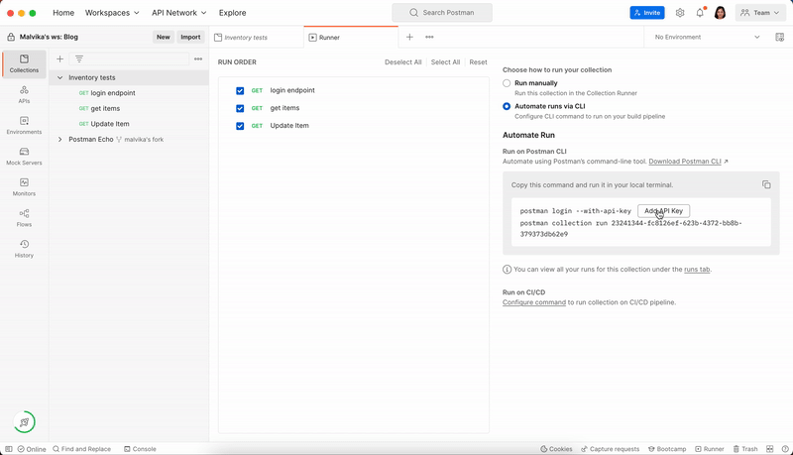Open the runs tab link
793x455 pixels.
(x=697, y=270)
